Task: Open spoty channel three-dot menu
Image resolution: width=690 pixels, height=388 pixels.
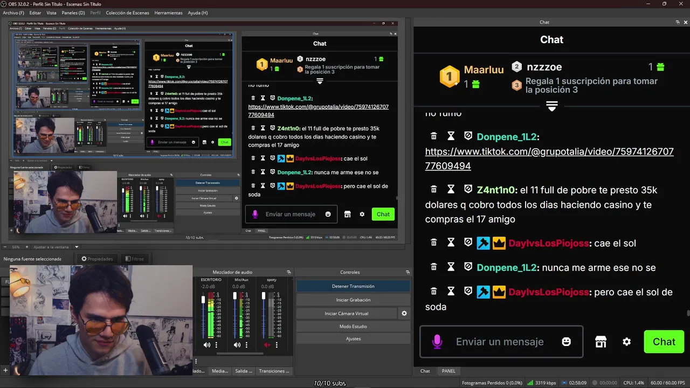Action: [277, 345]
